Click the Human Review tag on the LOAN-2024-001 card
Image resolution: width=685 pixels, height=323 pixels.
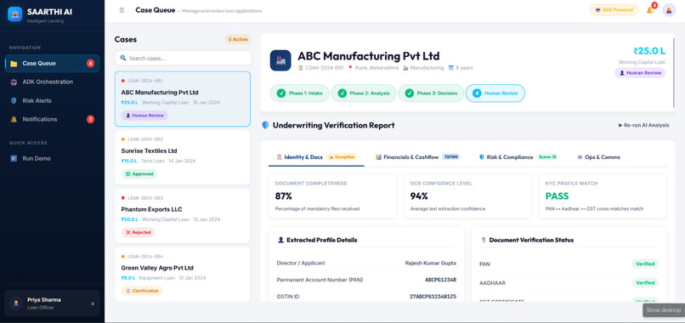tap(144, 116)
